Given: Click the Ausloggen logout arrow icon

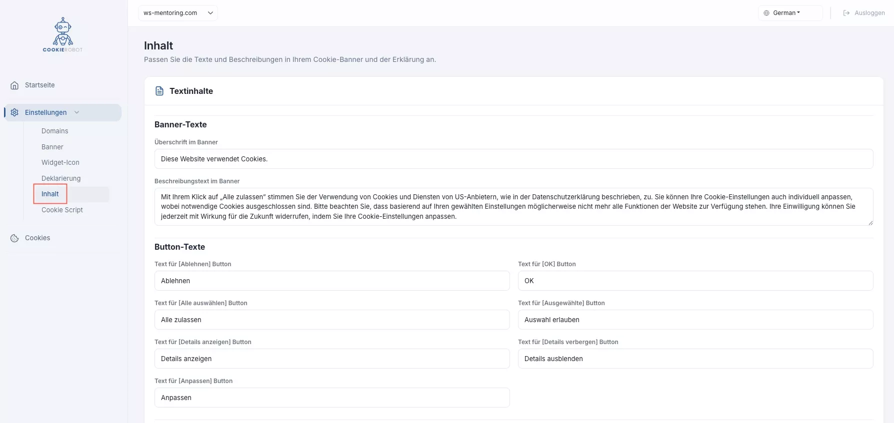Looking at the screenshot, I should pos(846,13).
